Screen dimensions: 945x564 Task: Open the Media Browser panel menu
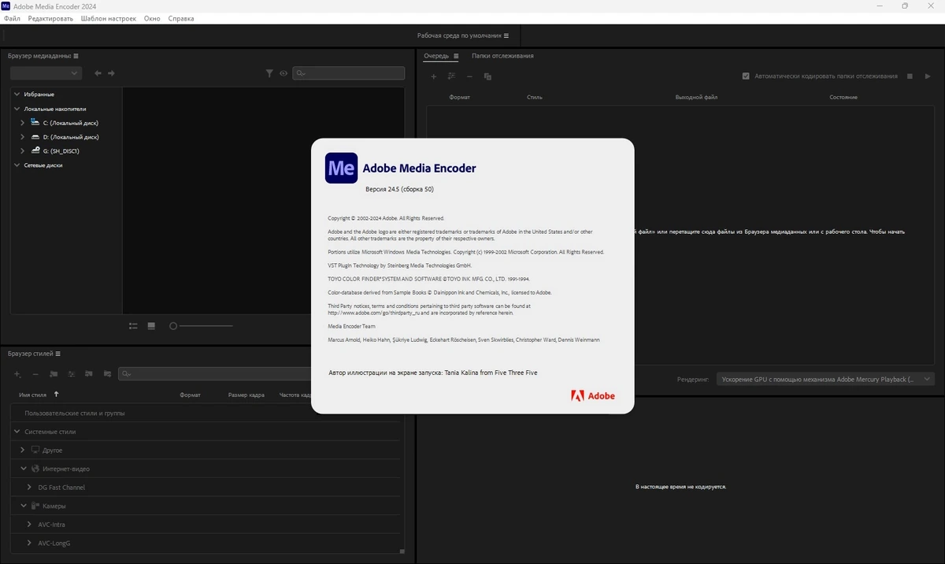pos(76,56)
